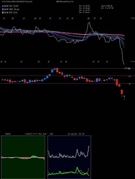The width and height of the screenshot is (135, 179).
Task: Select the 'DOW ST: 18.07' legend label
Action: point(11,6)
